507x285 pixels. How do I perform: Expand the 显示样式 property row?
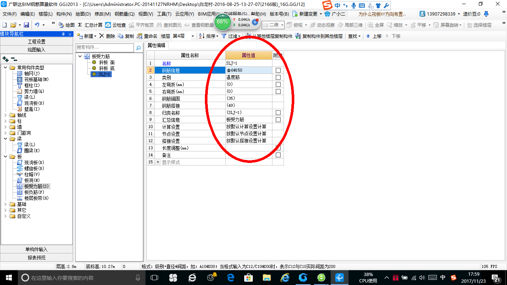tap(158, 162)
